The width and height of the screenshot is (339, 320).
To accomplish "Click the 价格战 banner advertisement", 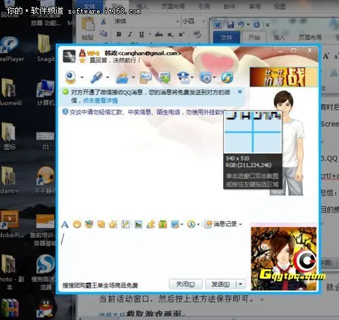I will coord(283,77).
